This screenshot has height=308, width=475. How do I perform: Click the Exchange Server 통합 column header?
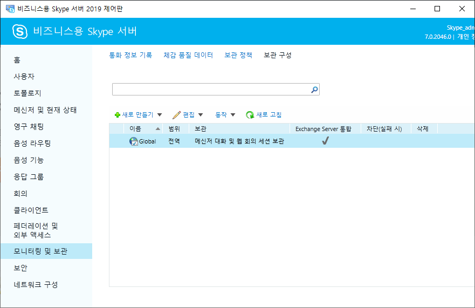point(323,129)
